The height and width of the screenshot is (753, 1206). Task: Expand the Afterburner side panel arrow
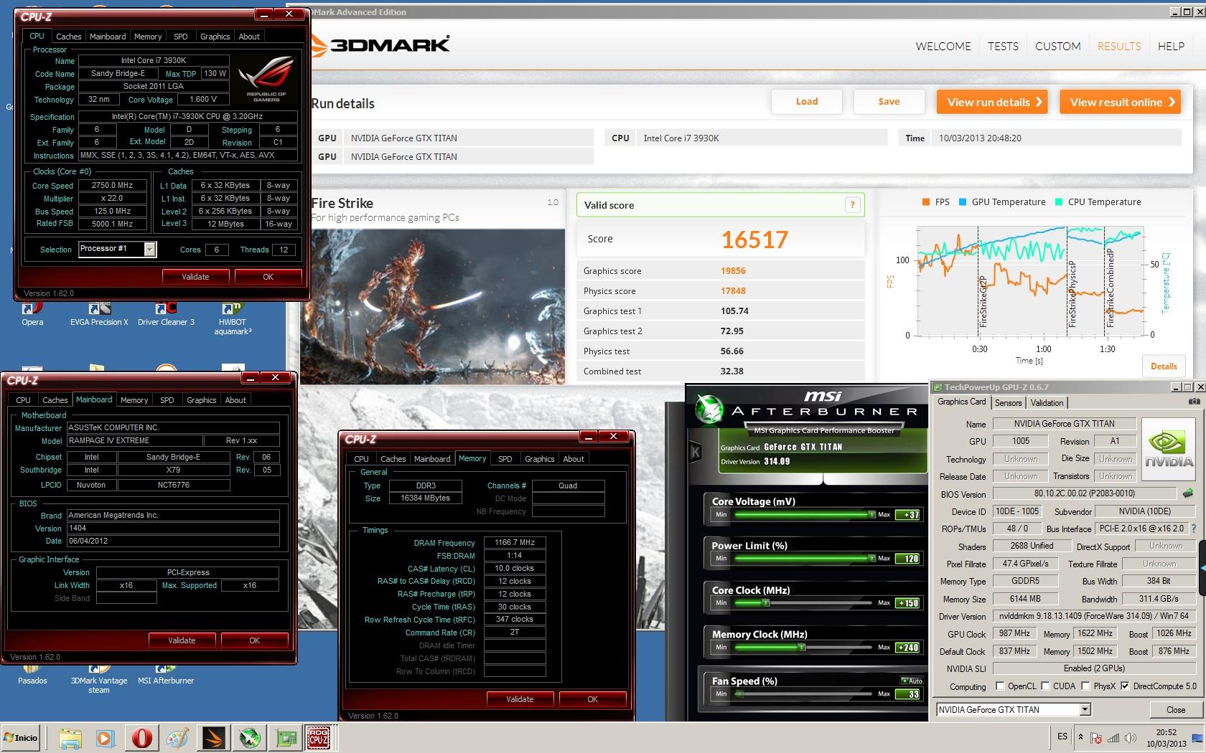1203,567
